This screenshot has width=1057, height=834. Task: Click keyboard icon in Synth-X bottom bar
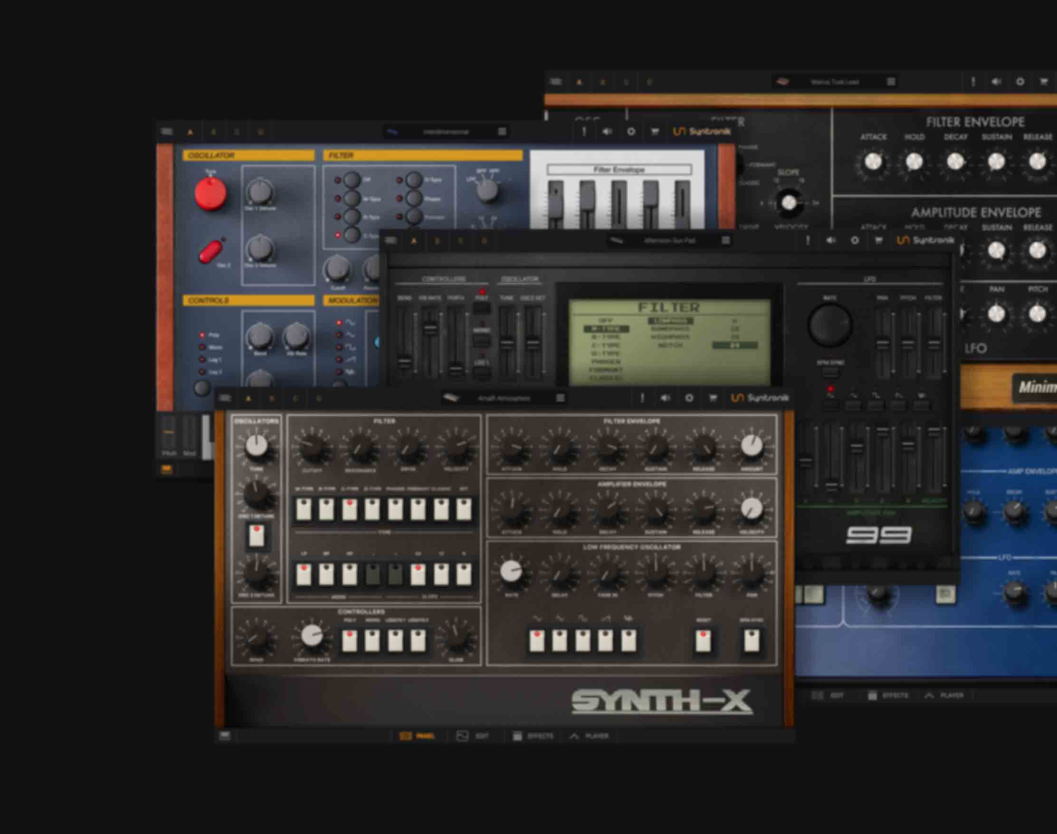pos(225,735)
